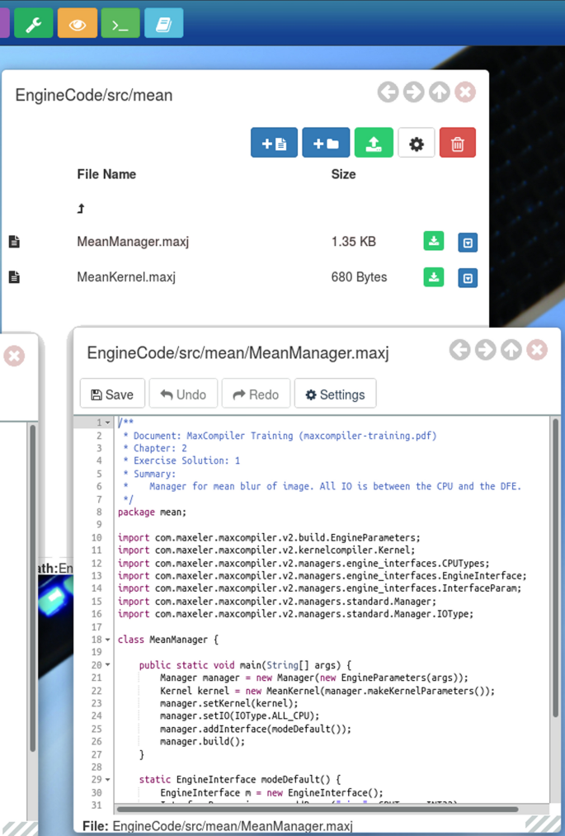Open the green wrench tools button
Viewport: 565px width, 836px height.
[34, 23]
